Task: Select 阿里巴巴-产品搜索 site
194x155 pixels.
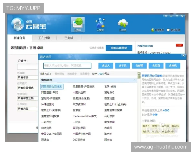Action: [x=83, y=87]
